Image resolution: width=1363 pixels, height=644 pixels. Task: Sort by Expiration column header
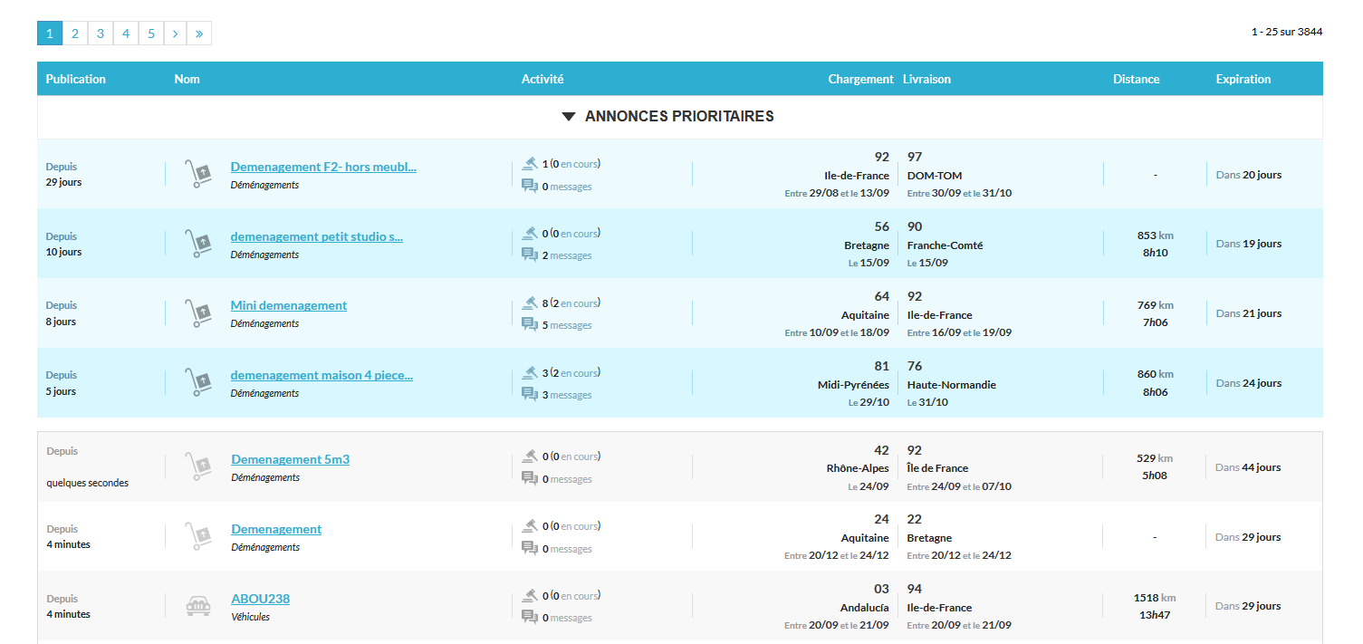click(1243, 79)
